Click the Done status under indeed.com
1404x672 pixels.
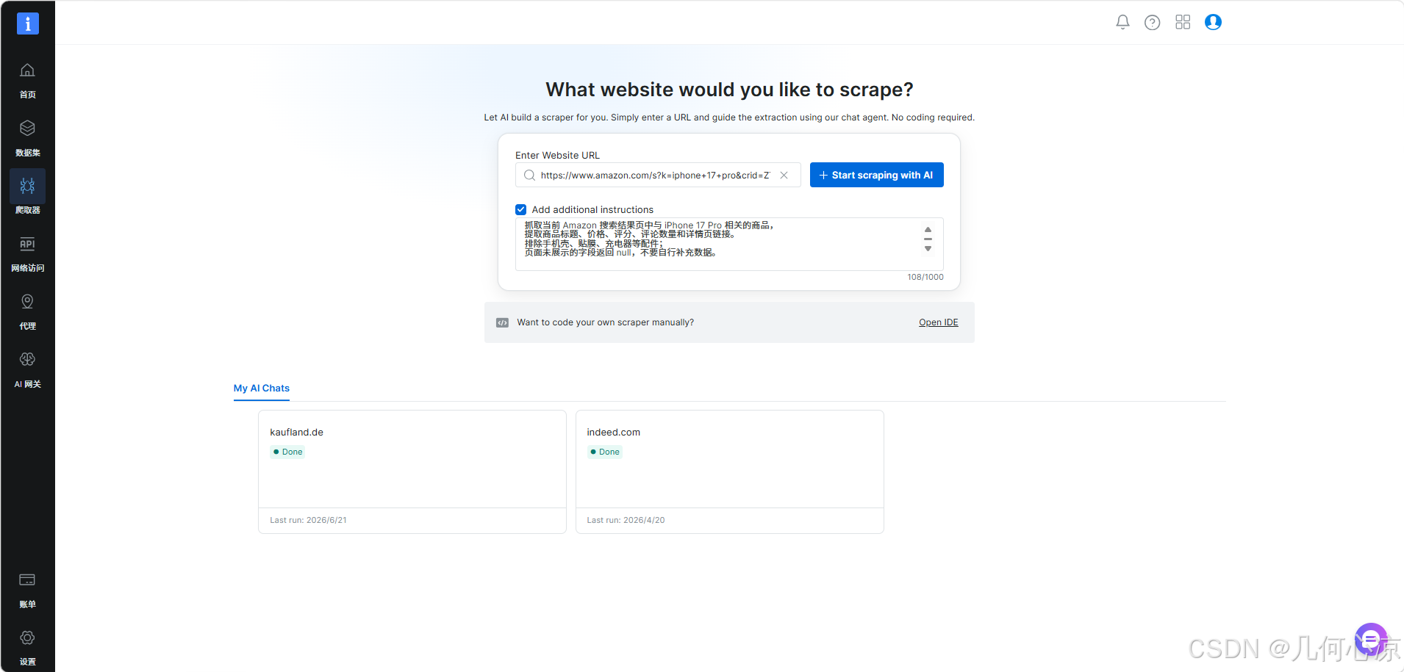(x=604, y=452)
